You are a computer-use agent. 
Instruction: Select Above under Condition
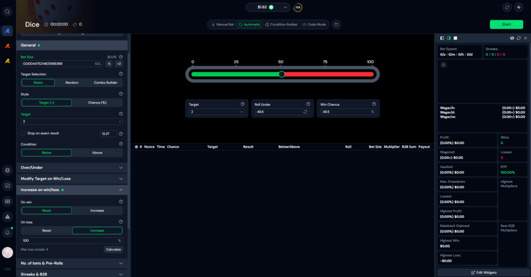97,153
